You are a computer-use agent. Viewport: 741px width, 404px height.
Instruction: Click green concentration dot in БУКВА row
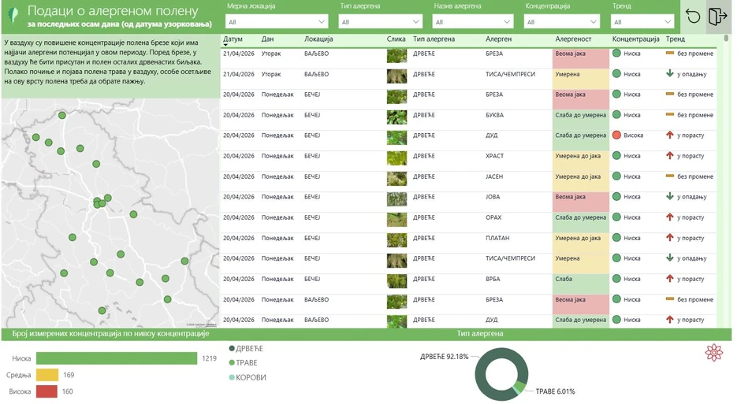(x=616, y=115)
